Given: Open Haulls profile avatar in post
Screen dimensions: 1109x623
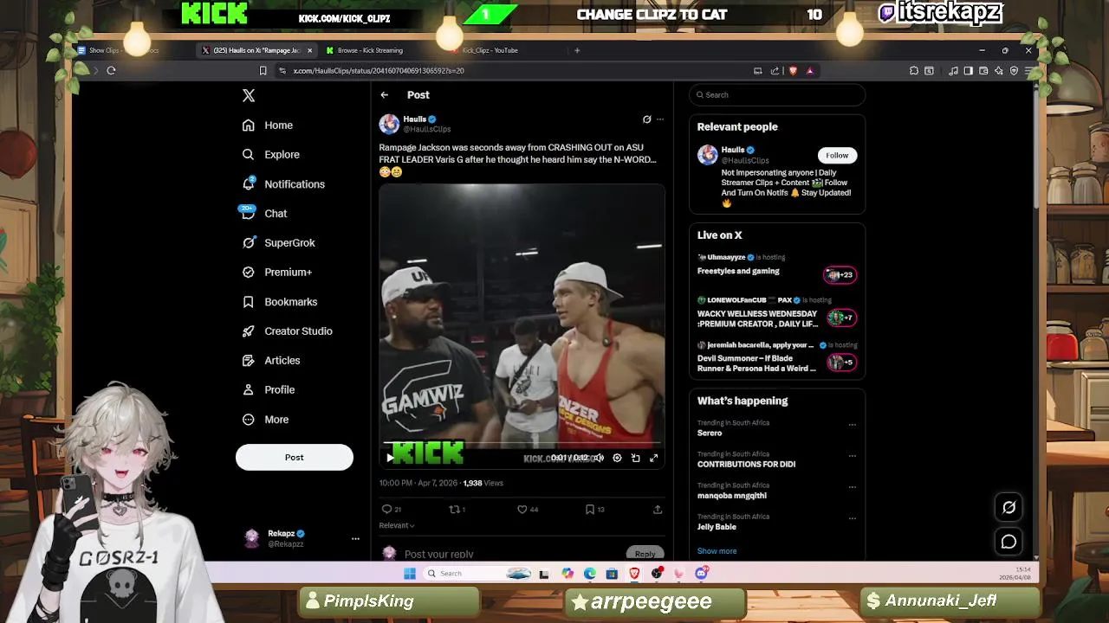Looking at the screenshot, I should [x=389, y=124].
